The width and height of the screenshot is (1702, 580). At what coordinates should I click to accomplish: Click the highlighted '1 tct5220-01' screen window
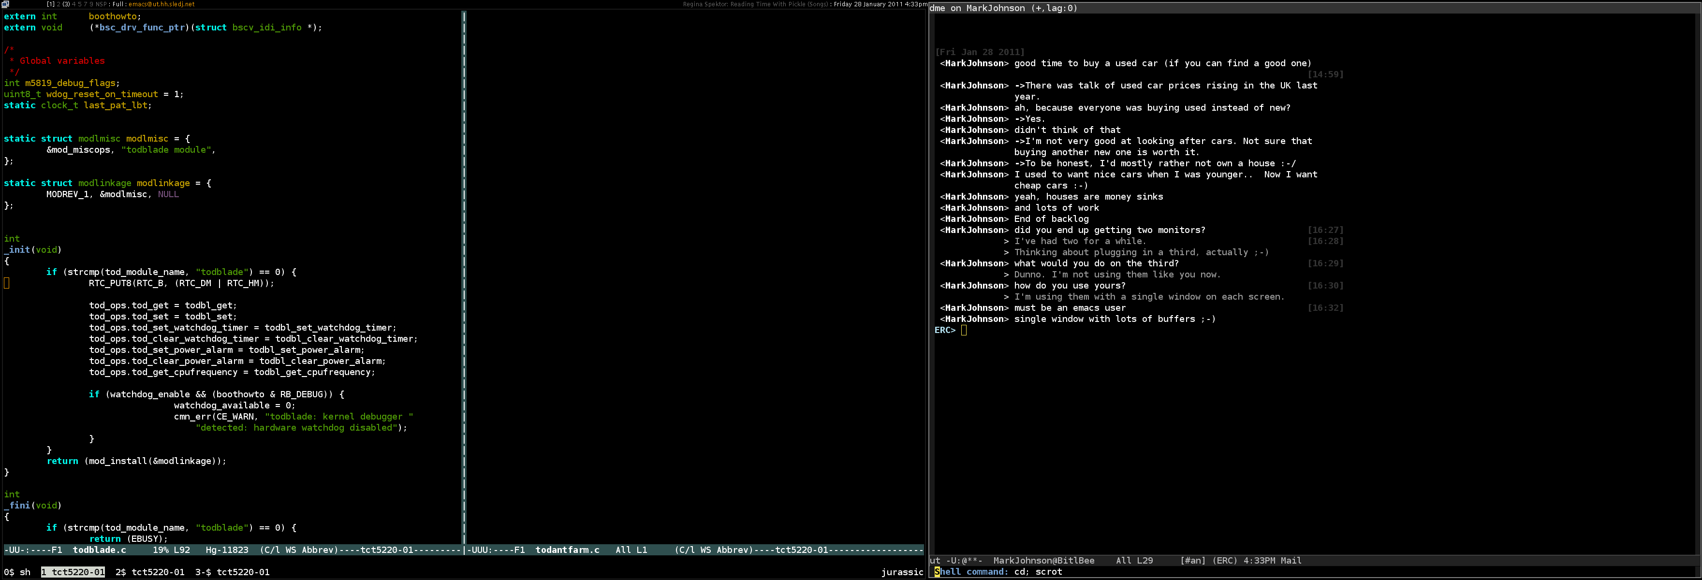pos(73,572)
